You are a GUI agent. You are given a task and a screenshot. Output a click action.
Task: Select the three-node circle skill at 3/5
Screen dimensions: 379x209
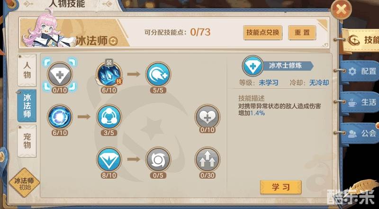[x=109, y=117]
